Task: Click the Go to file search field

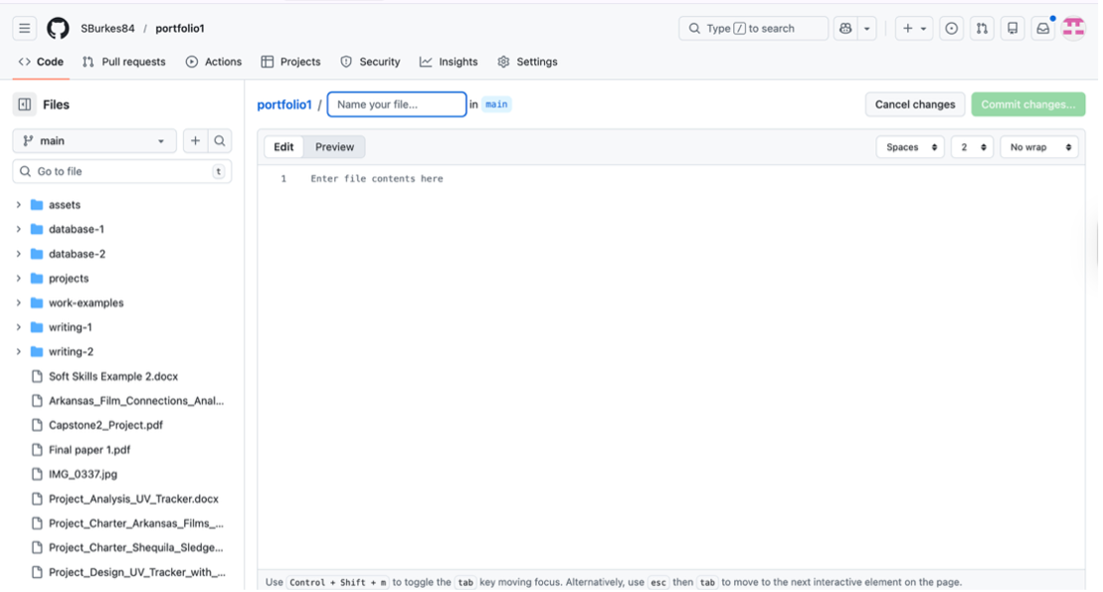Action: pos(122,171)
